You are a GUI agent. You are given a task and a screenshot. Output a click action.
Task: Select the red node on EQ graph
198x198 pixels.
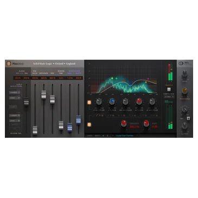tap(124, 81)
